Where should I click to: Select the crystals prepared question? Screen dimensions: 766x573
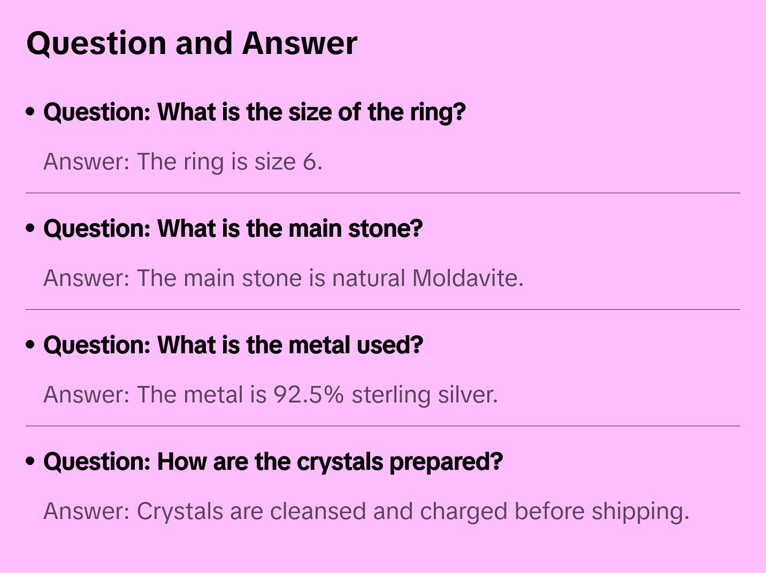pos(273,462)
